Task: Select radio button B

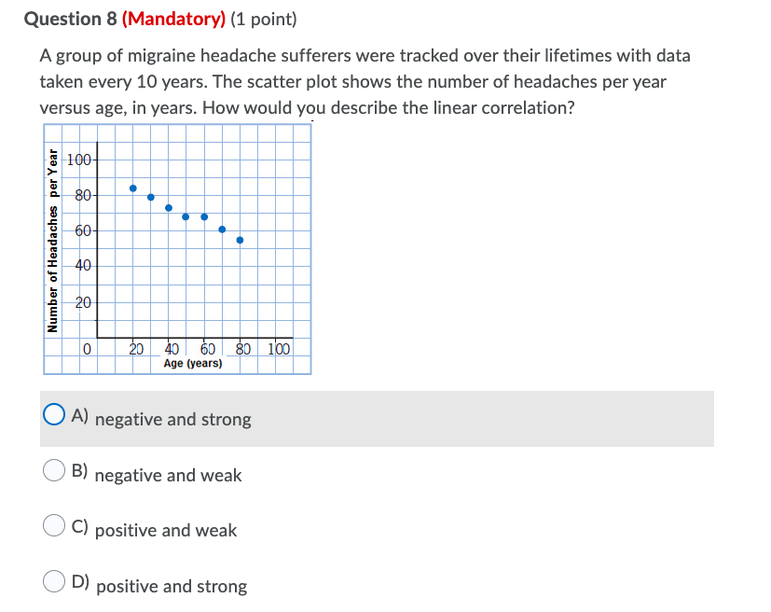Action: tap(54, 470)
